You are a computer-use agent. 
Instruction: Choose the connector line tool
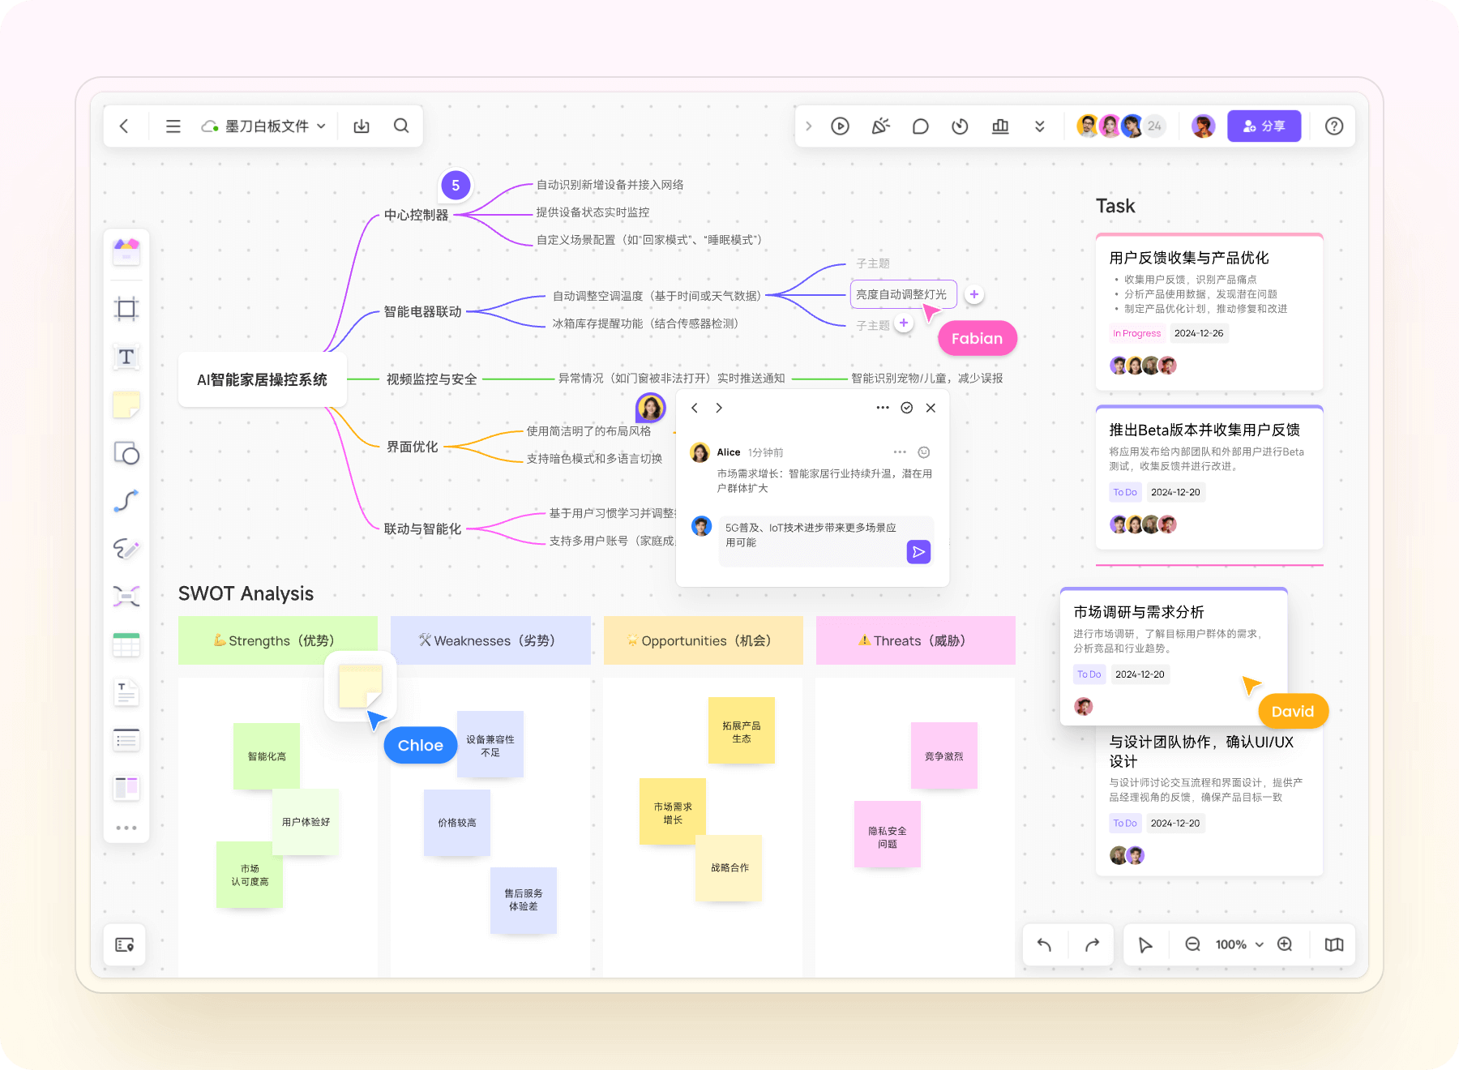click(126, 501)
